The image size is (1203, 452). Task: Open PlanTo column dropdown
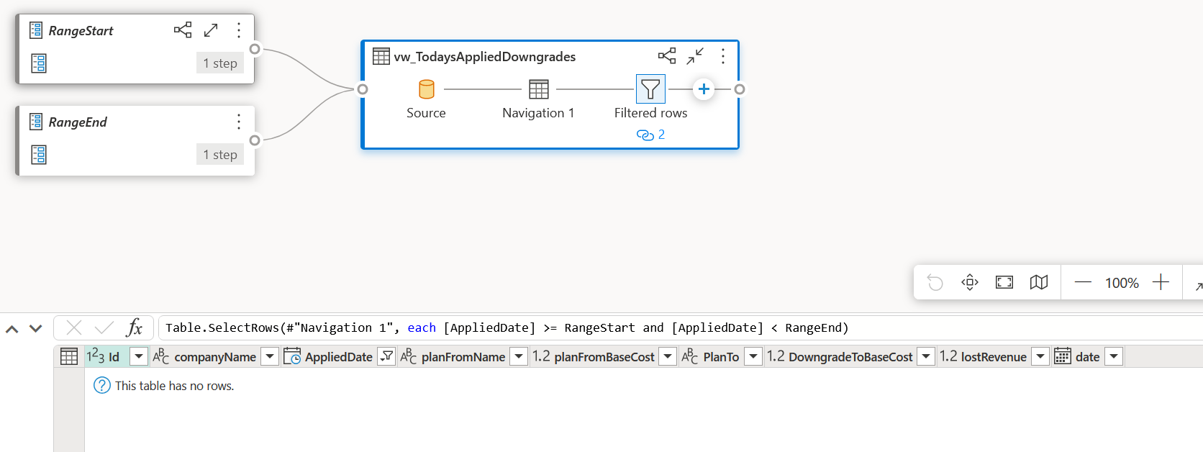pos(753,356)
